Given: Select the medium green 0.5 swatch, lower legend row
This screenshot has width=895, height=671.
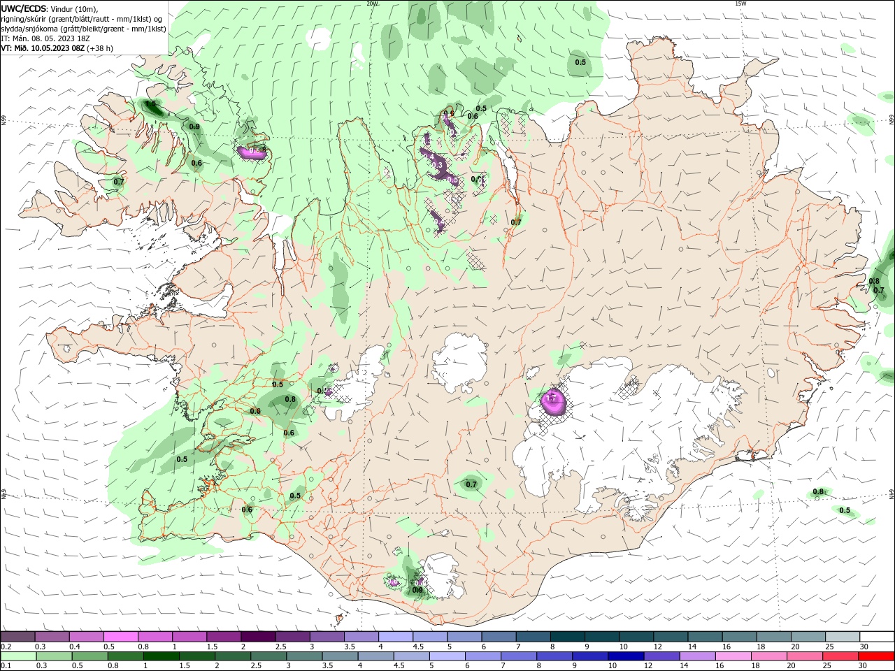Looking at the screenshot, I should pyautogui.click(x=89, y=656).
